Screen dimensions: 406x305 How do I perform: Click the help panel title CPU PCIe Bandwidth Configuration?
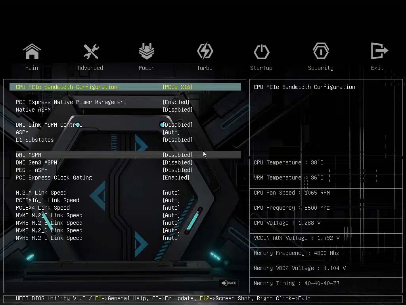click(x=304, y=87)
